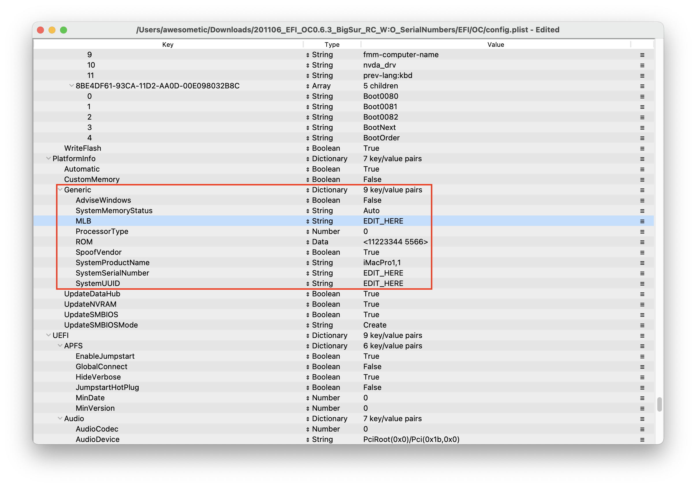Click the type stepper arrows beside ROM's Data type

308,242
